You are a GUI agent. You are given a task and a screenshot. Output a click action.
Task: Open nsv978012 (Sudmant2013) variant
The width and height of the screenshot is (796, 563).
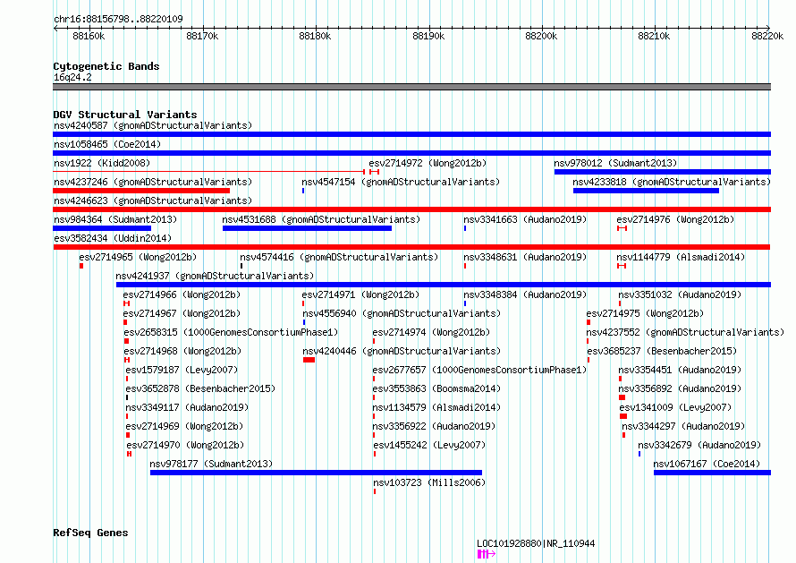615,163
